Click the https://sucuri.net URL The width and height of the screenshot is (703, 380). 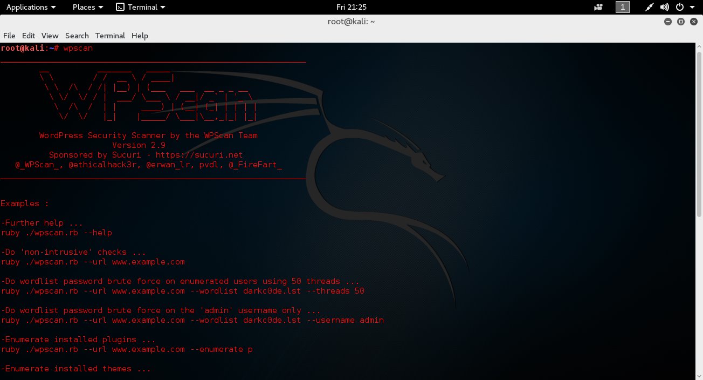coord(199,155)
